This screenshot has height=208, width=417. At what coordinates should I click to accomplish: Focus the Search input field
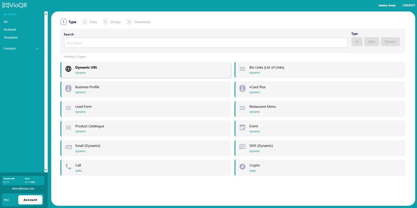coord(206,43)
